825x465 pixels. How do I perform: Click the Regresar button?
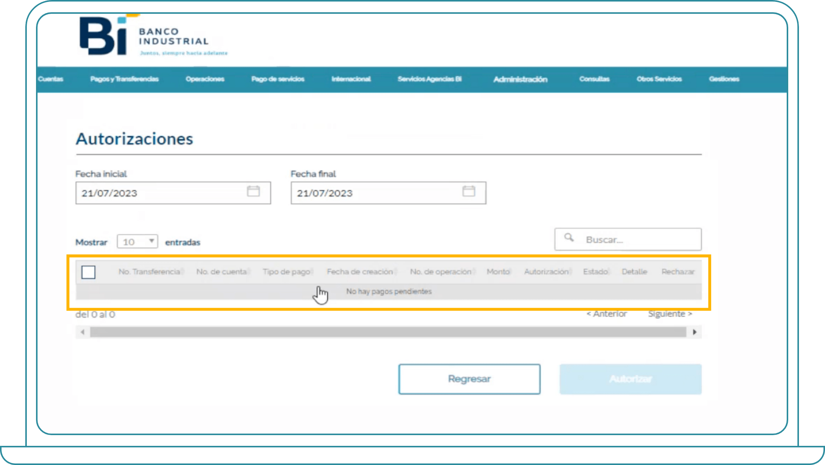[x=469, y=379]
